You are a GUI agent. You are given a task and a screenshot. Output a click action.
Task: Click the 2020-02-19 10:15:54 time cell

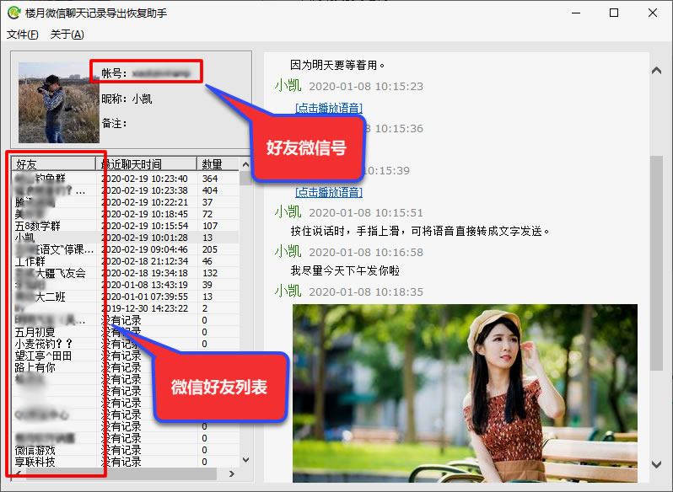pyautogui.click(x=145, y=226)
